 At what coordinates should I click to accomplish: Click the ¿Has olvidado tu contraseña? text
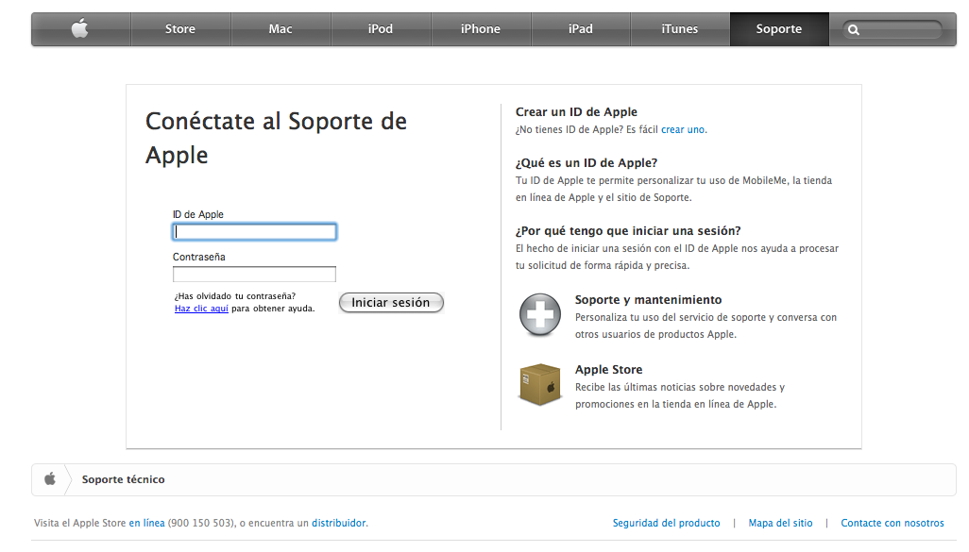point(235,295)
